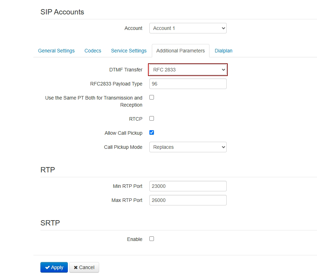Screen dimensions: 317x280
Task: Click the Account dropdown arrow
Action: pyautogui.click(x=223, y=28)
